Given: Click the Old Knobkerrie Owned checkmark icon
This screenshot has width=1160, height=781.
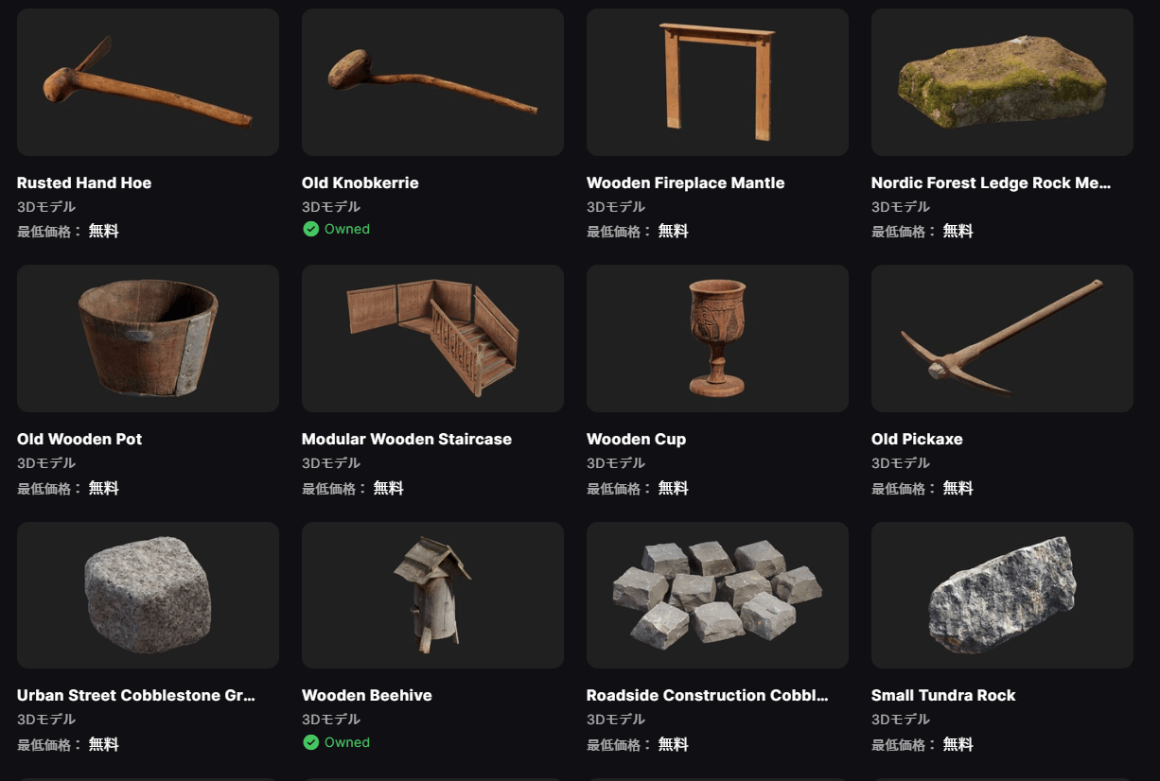Looking at the screenshot, I should click(x=310, y=229).
